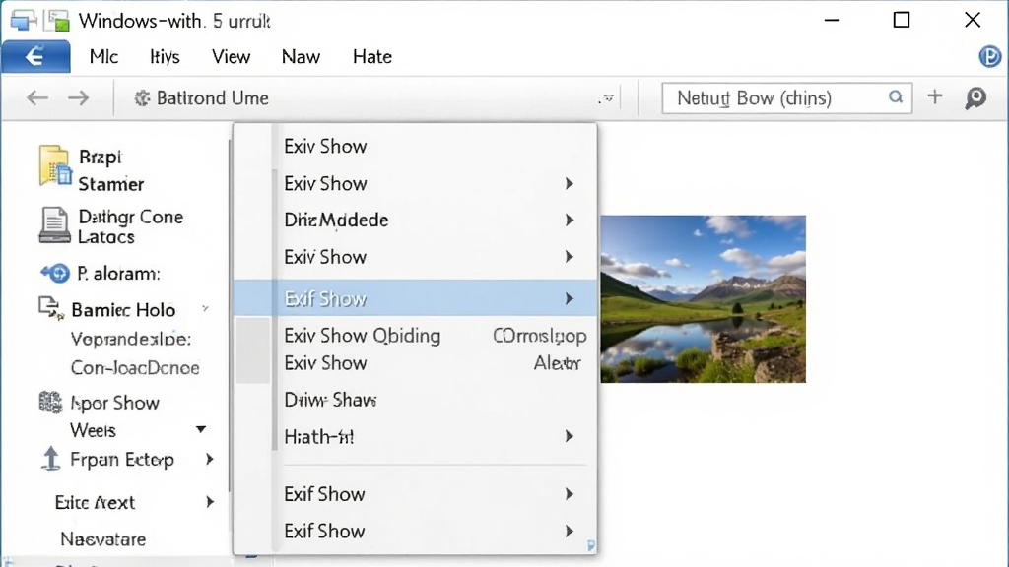Click the Batlrond Ume address text
The image size is (1009, 567).
coord(213,98)
